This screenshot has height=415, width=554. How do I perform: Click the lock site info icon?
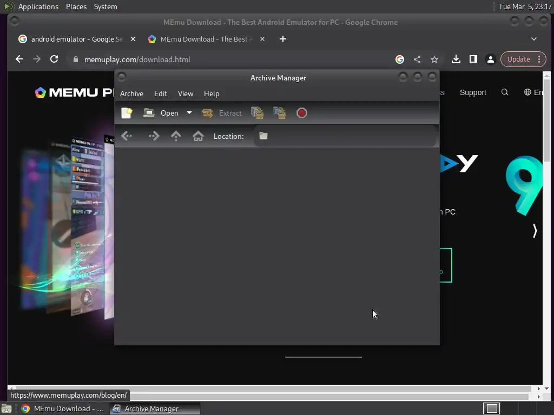[x=75, y=59]
